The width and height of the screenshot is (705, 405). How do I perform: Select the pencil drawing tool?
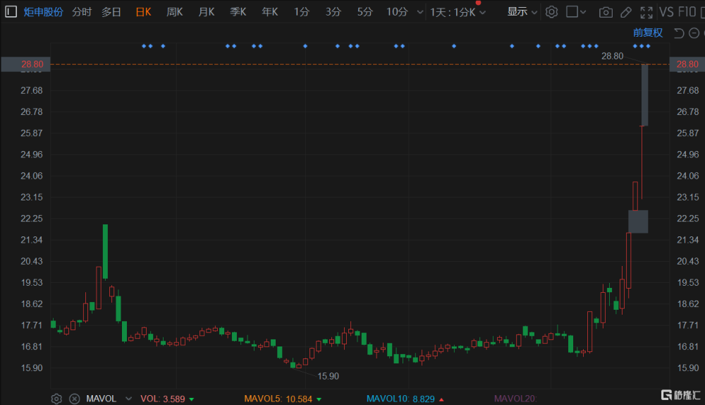tap(626, 12)
